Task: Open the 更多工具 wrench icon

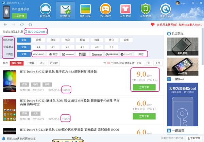Action: [166, 11]
